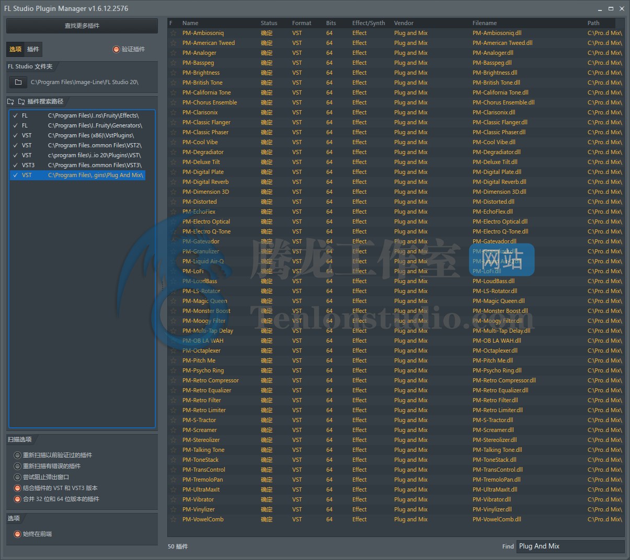Screen dimensions: 630x560
Task: Sort by the Format column header
Action: (x=302, y=23)
